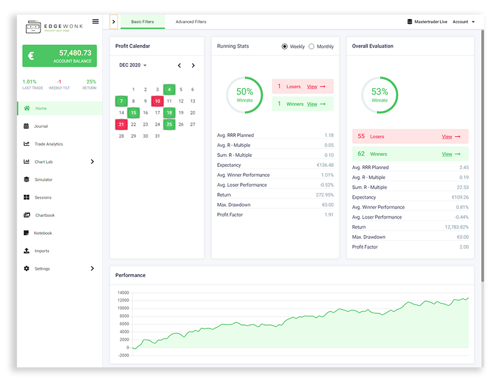Open Sessions grid icon
The width and height of the screenshot is (501, 382).
click(x=26, y=198)
